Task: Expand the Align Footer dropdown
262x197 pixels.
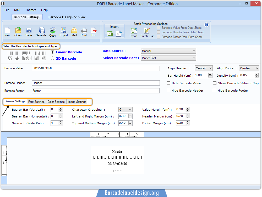Action: tap(249, 68)
